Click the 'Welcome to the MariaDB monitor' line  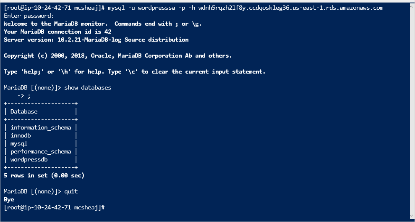pos(103,24)
